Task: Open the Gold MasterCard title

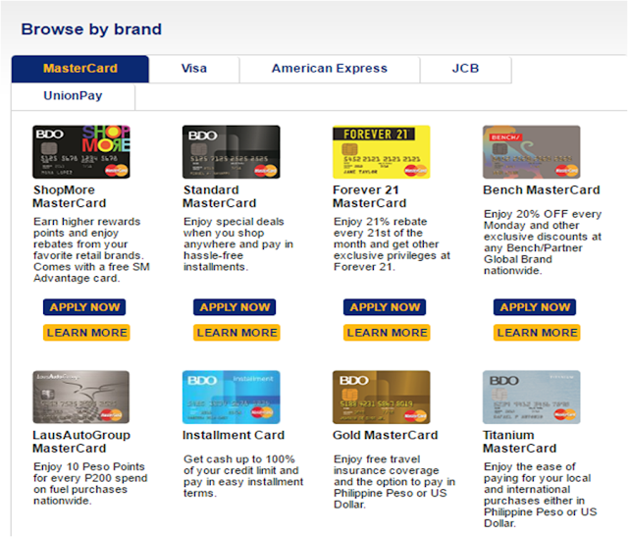Action: tap(386, 435)
